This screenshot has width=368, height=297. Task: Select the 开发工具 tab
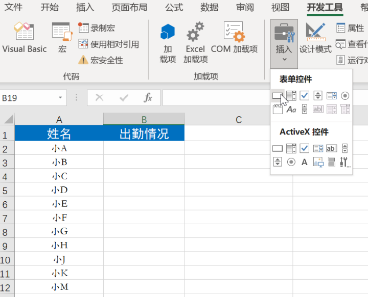click(325, 7)
